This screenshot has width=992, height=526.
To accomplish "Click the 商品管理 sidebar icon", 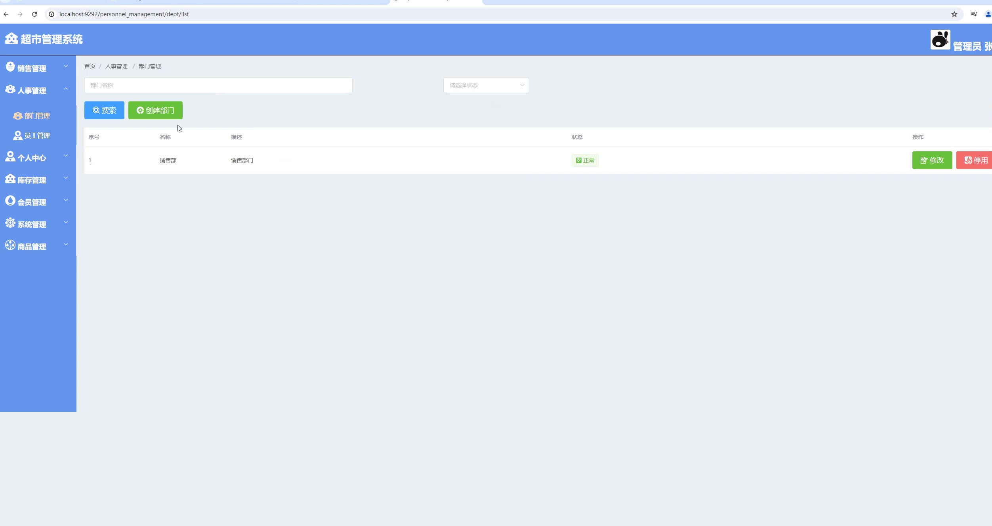I will pyautogui.click(x=10, y=245).
